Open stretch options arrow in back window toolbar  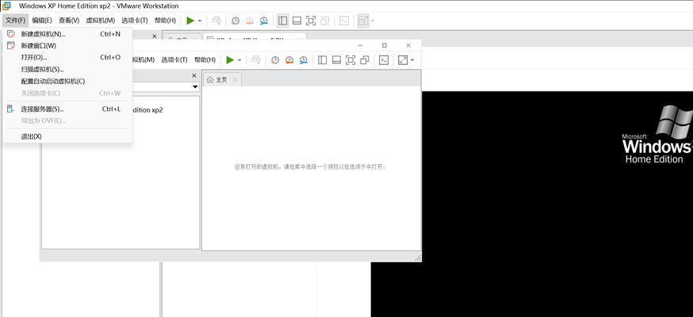coord(372,21)
